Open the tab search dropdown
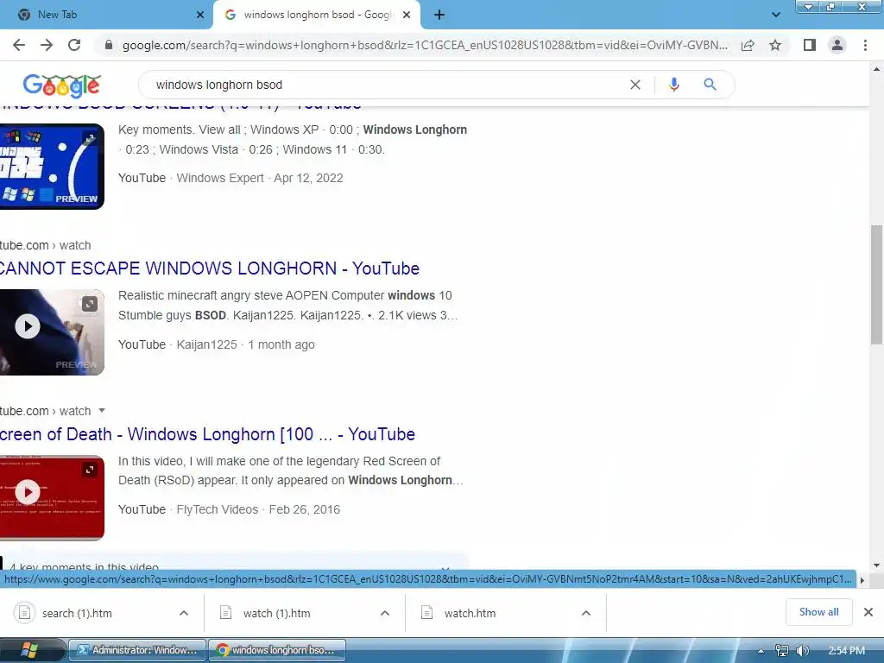The width and height of the screenshot is (884, 663). pos(776,15)
